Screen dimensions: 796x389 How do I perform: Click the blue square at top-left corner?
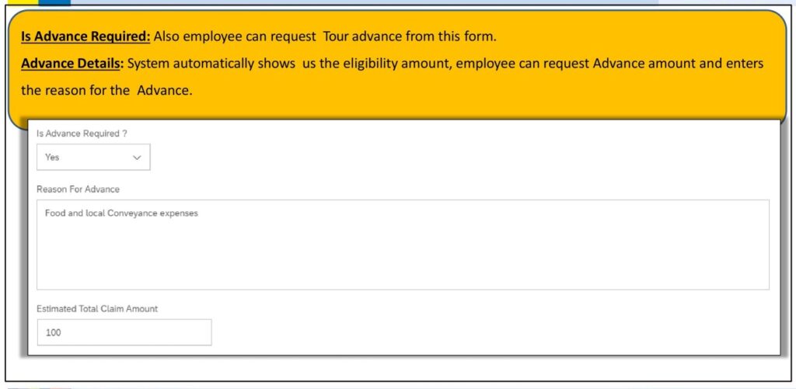[55, 2]
